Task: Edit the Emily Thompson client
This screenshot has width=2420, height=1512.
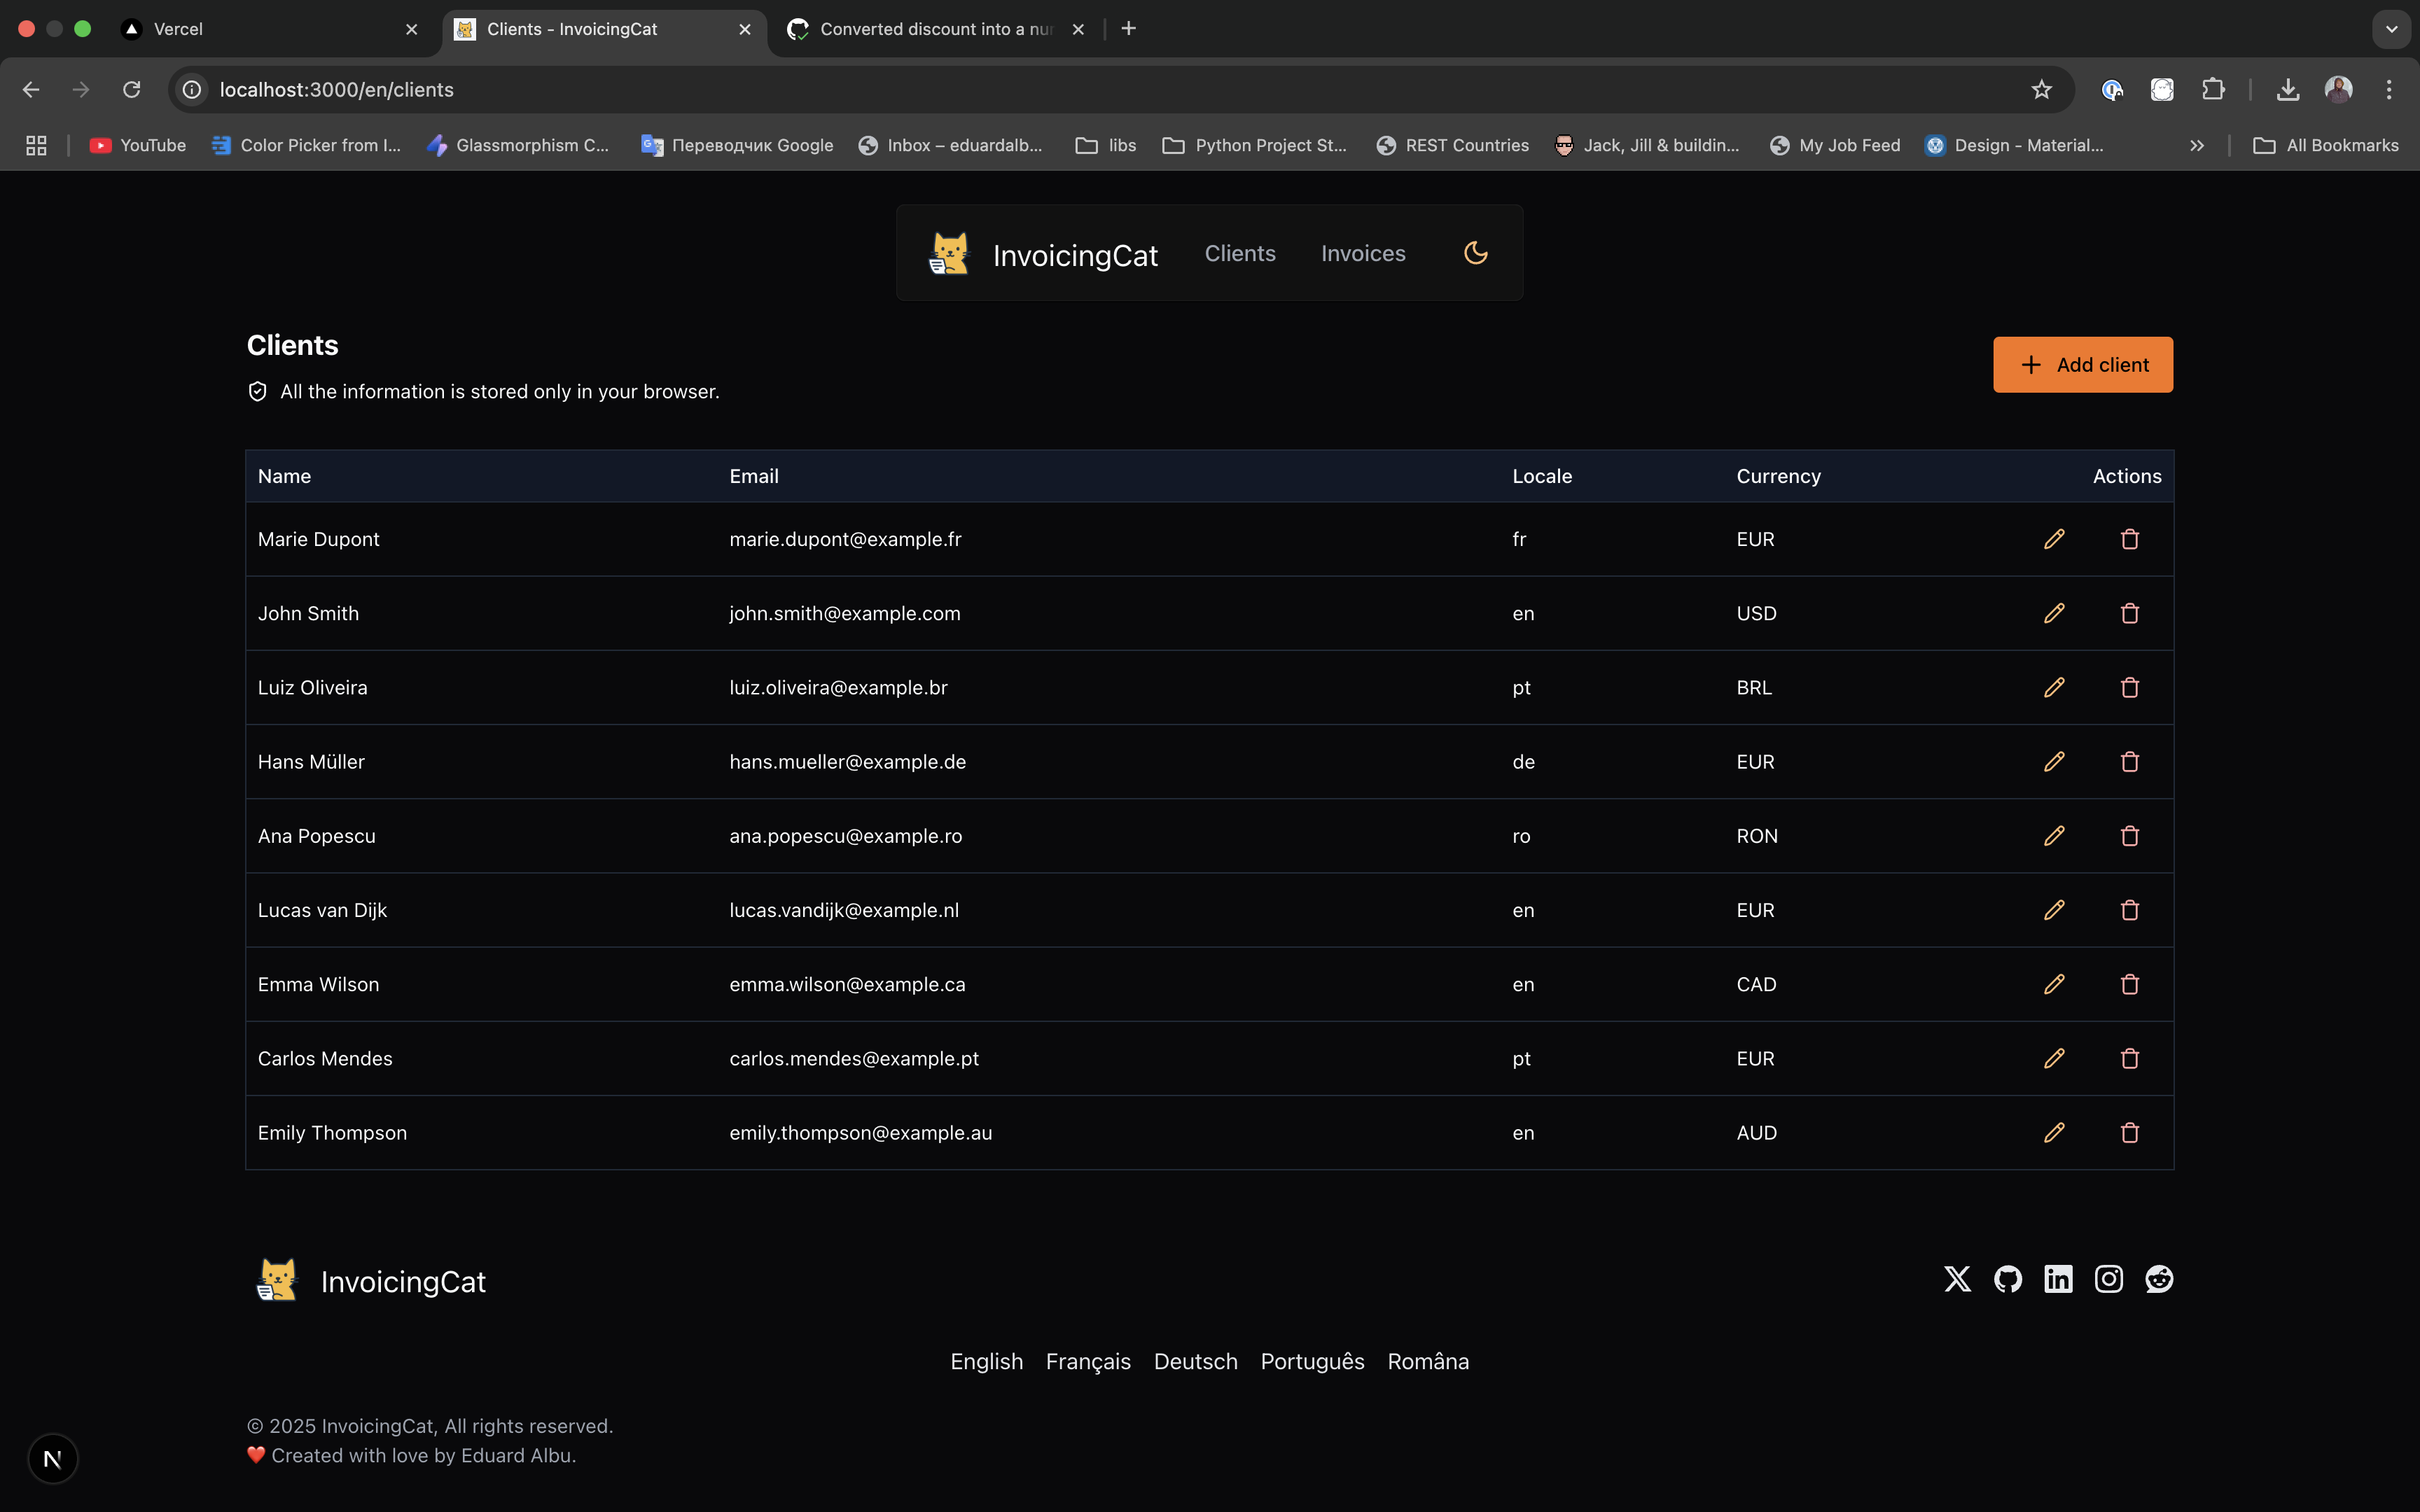Action: 2054,1132
